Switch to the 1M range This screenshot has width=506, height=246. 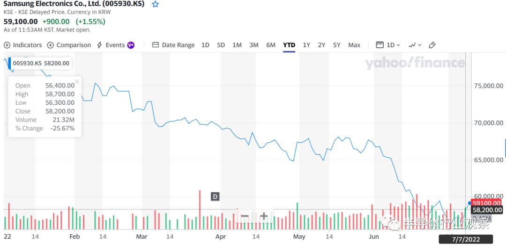coord(237,45)
